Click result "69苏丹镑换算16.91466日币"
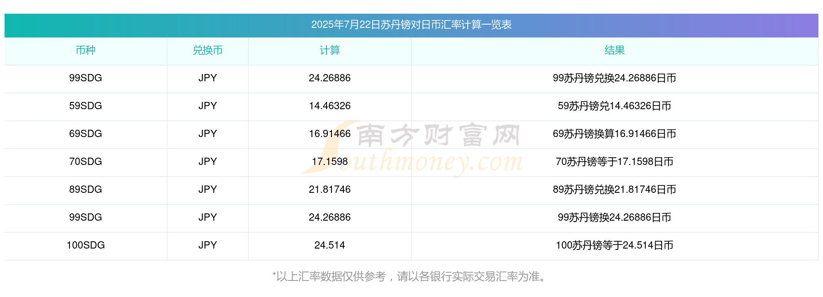 pyautogui.click(x=615, y=134)
